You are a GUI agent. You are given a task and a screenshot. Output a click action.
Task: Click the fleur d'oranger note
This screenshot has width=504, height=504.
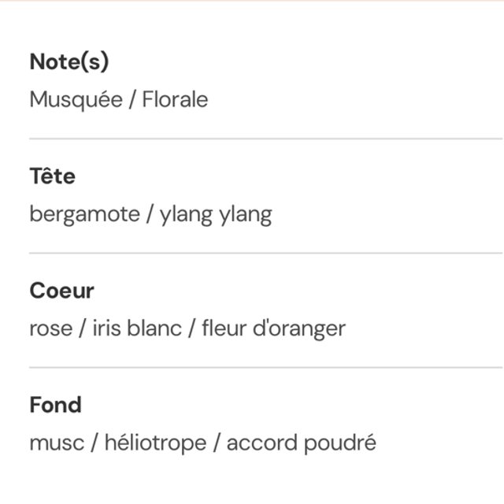[x=273, y=328]
